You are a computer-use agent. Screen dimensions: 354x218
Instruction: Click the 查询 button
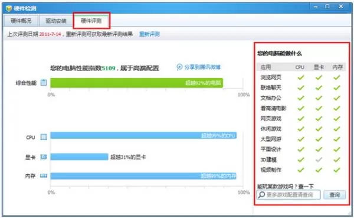335,195
